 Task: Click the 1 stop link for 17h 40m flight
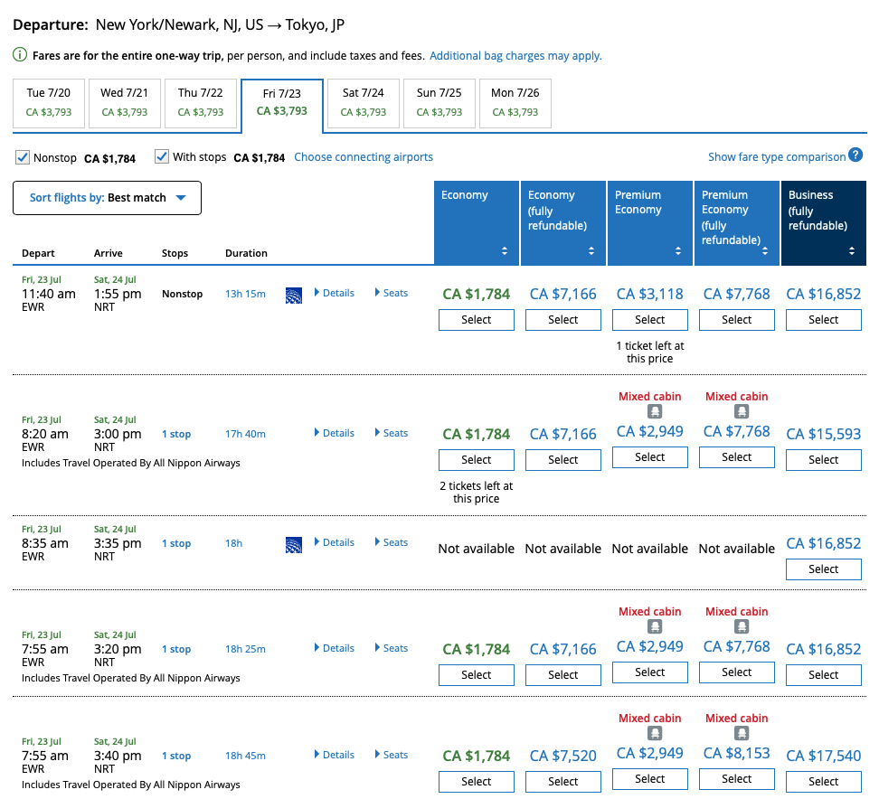[x=175, y=434]
